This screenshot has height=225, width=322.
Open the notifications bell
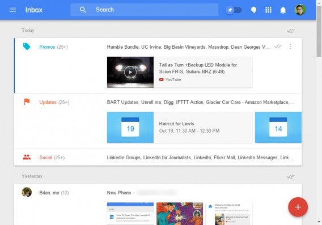point(283,10)
